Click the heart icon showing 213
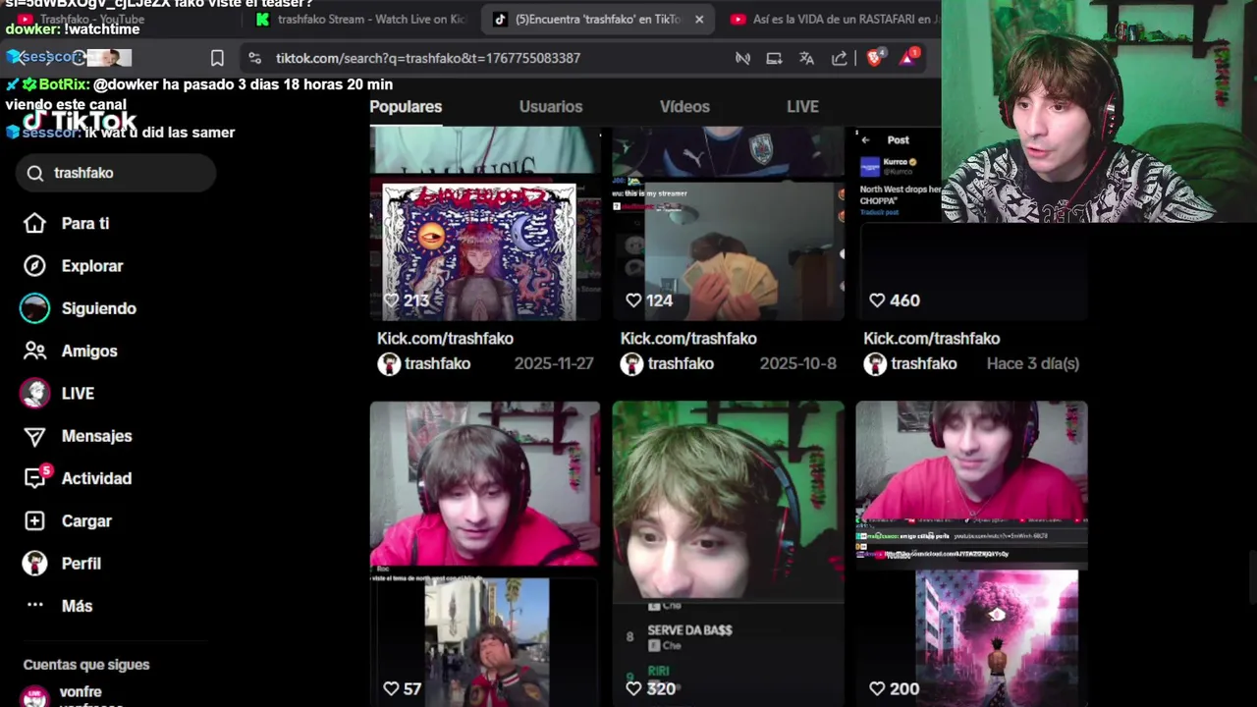The height and width of the screenshot is (707, 1257). point(391,300)
